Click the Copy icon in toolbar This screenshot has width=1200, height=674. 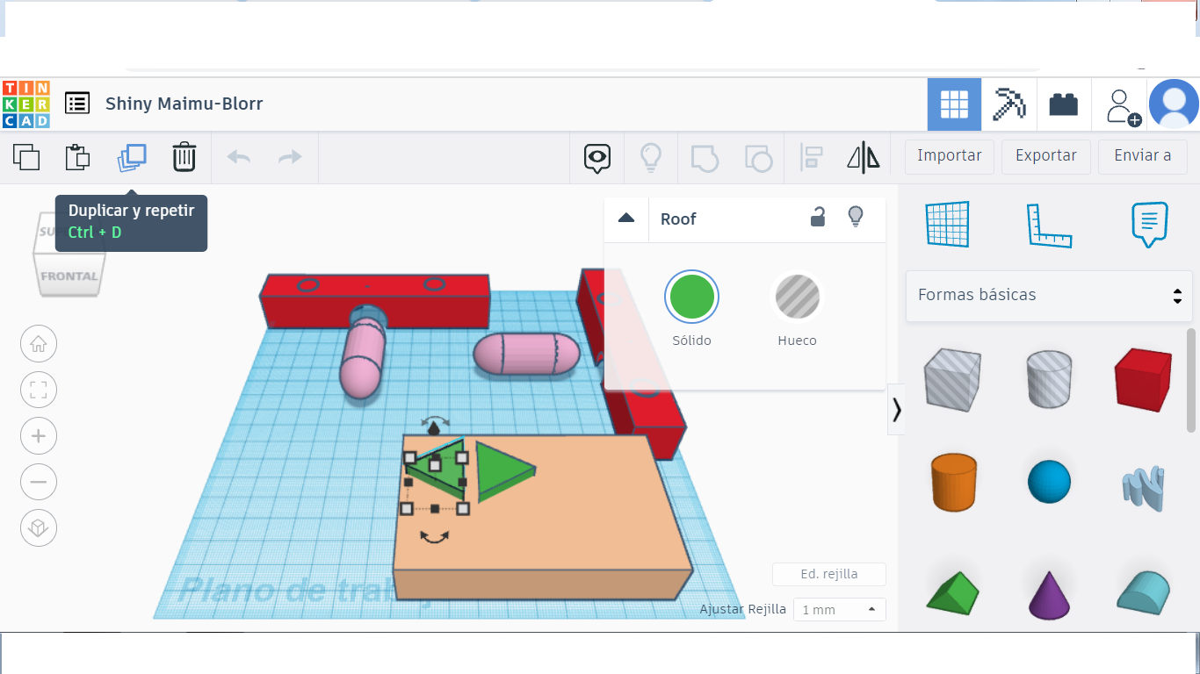coord(26,157)
